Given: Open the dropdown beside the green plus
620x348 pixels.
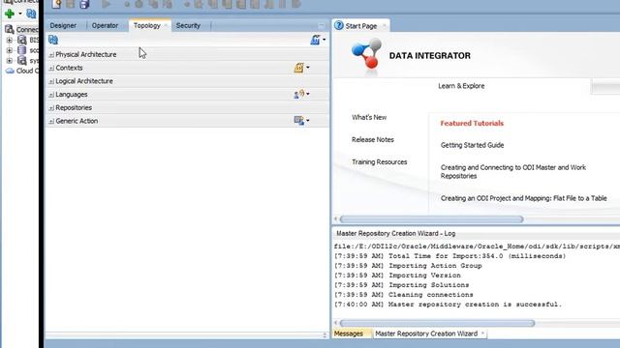Looking at the screenshot, I should point(20,14).
